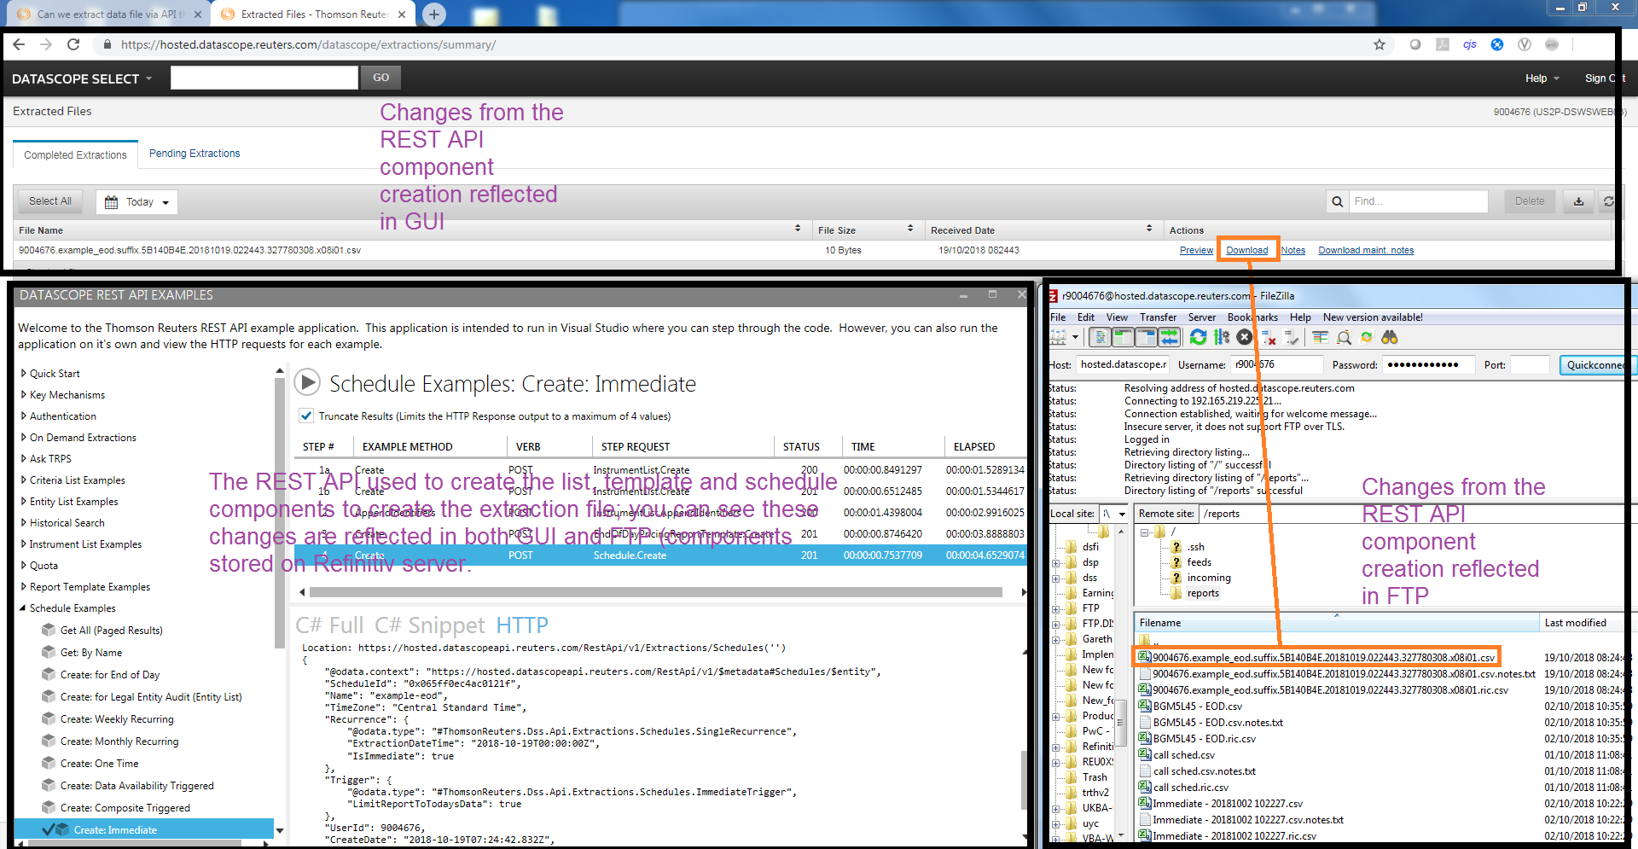
Task: Refresh FileZilla file listings with green arrows
Action: click(1199, 338)
